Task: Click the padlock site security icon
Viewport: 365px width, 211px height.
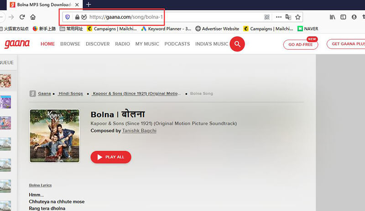Action: pos(77,17)
